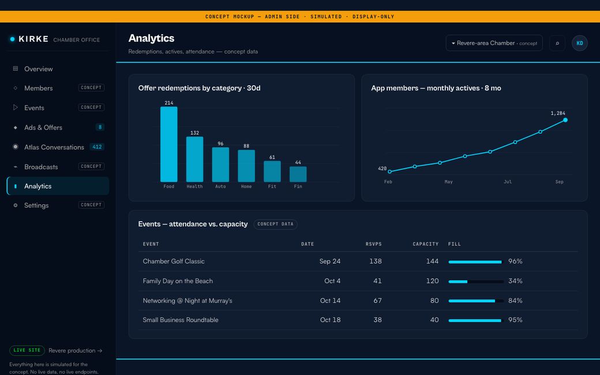Click Small Business Roundtable fill bar
This screenshot has width=600, height=375.
(475, 321)
